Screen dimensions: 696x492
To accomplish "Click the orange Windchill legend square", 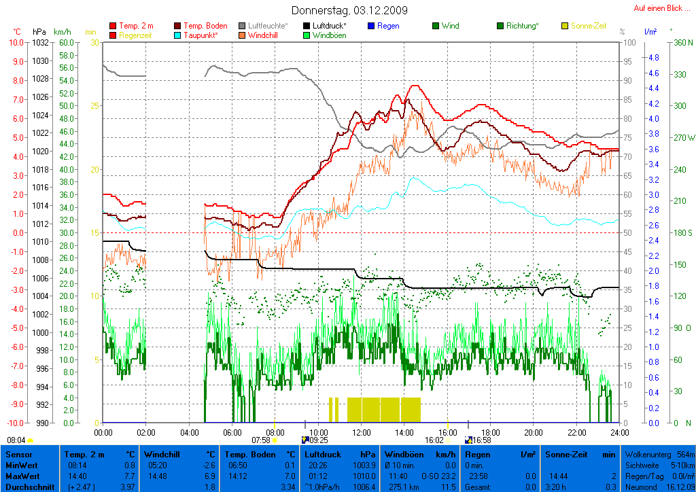I will click(x=243, y=35).
